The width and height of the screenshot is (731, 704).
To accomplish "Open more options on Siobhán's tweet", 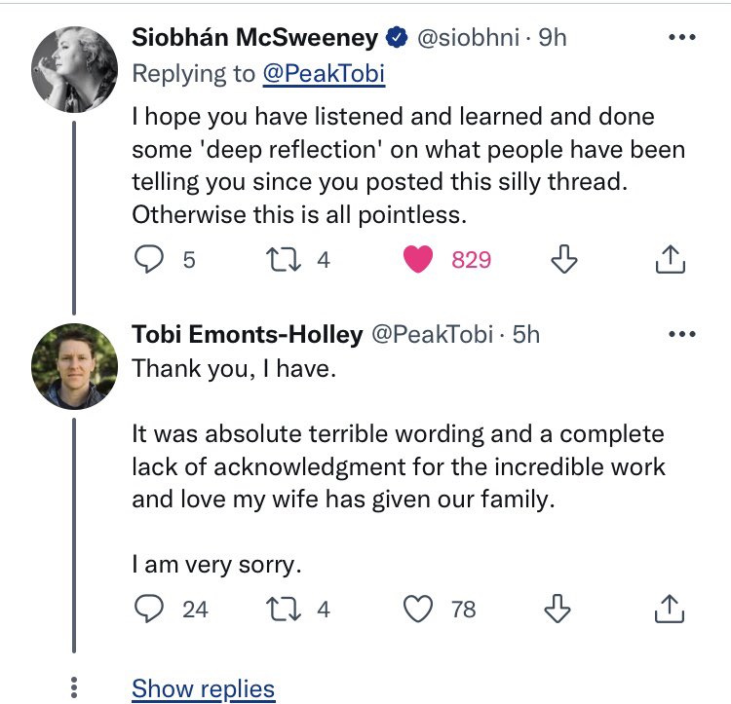I will 679,39.
